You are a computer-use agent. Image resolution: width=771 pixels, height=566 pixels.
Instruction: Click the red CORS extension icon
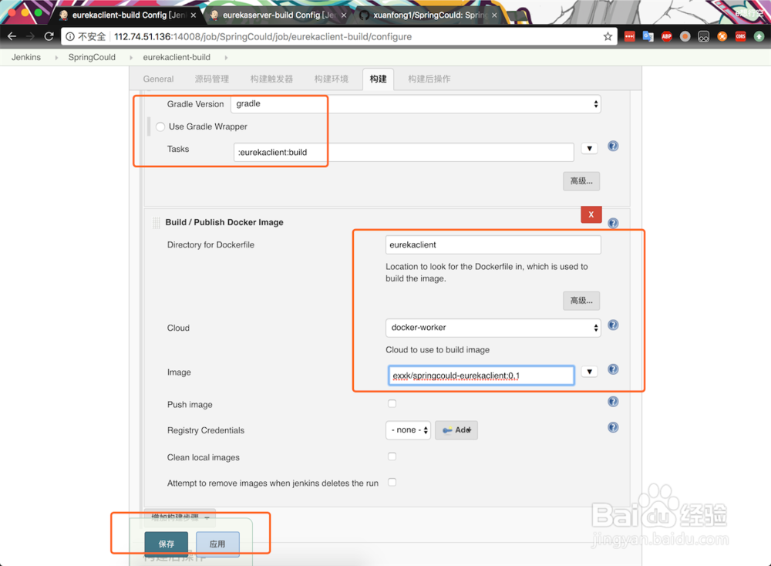[740, 36]
